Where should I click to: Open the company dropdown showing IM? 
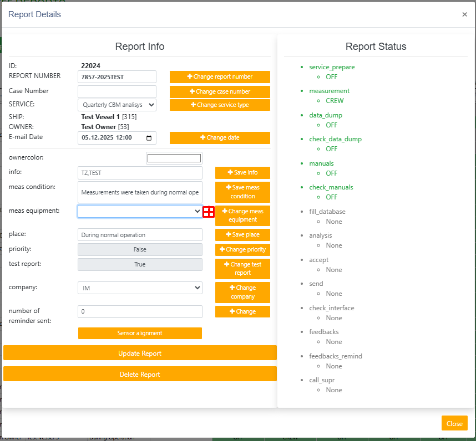[140, 288]
